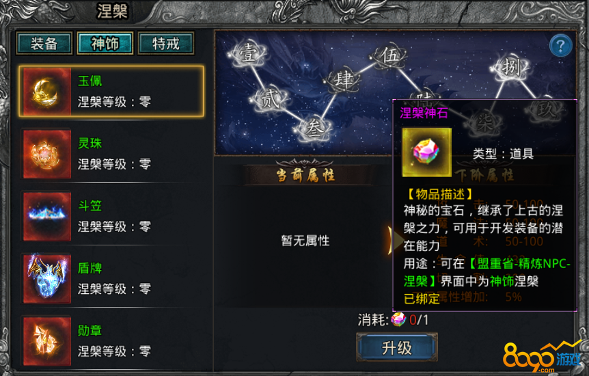Click the 8090 游戏 logo watermark

(x=542, y=357)
